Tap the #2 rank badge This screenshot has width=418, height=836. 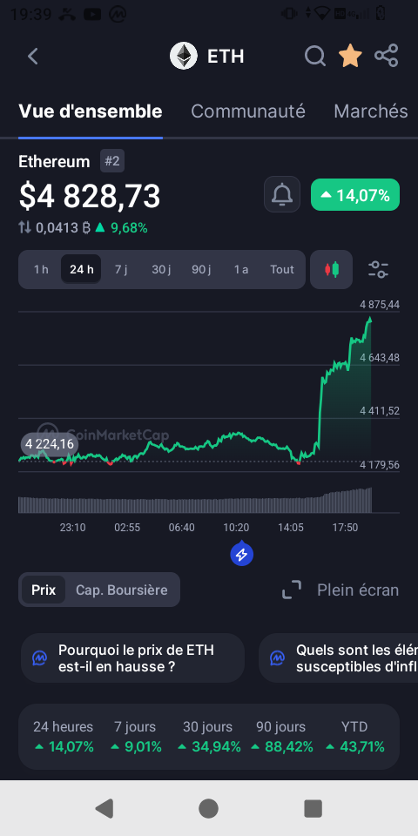tap(112, 162)
